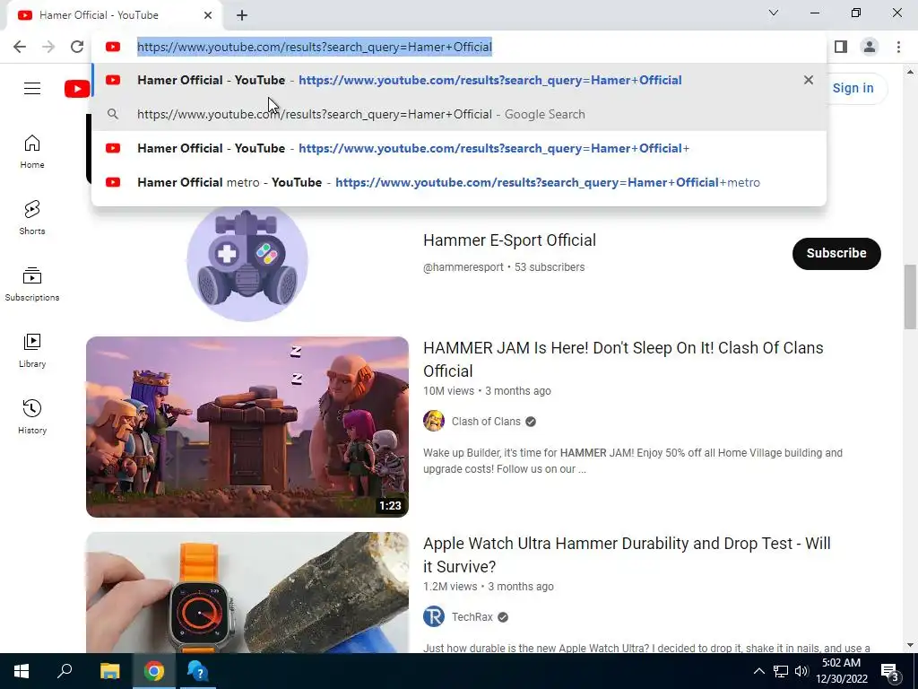Open Chrome three-dot menu

click(x=898, y=47)
